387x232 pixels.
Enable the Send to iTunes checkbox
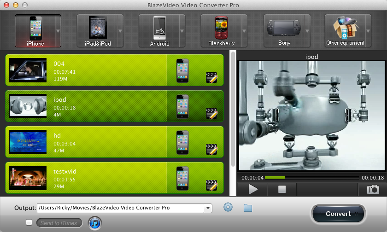(x=29, y=222)
